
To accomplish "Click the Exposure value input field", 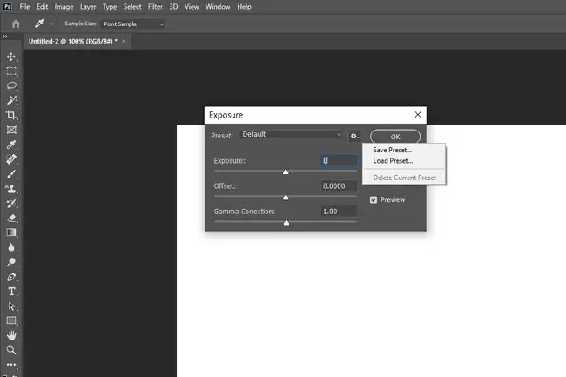I will click(x=339, y=160).
